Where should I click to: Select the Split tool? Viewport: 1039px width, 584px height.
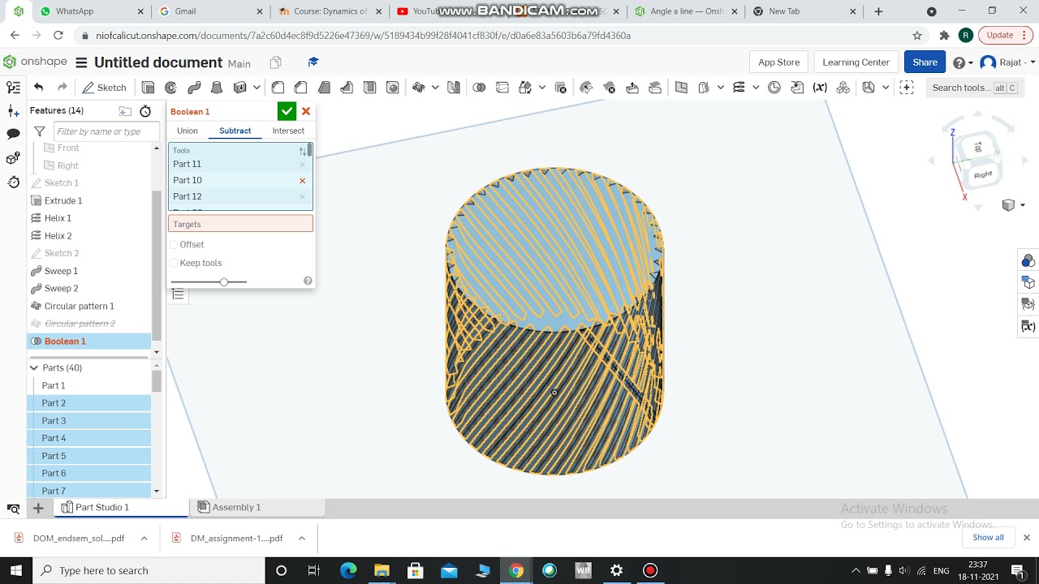coord(502,88)
